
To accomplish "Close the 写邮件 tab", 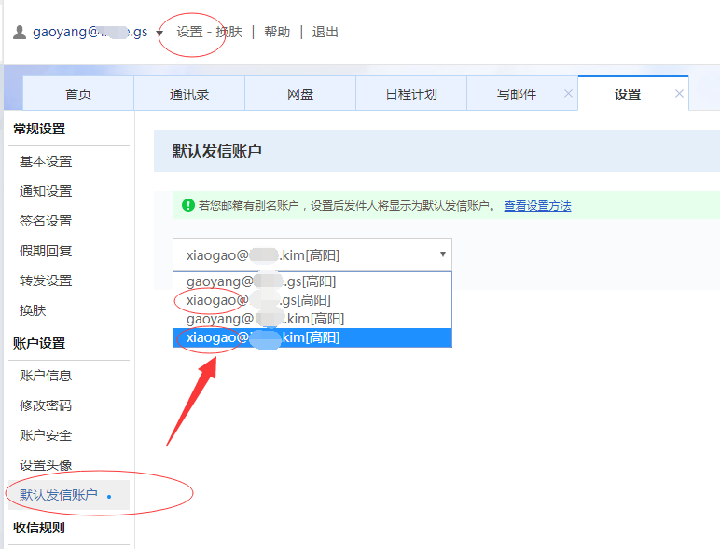I will [568, 94].
